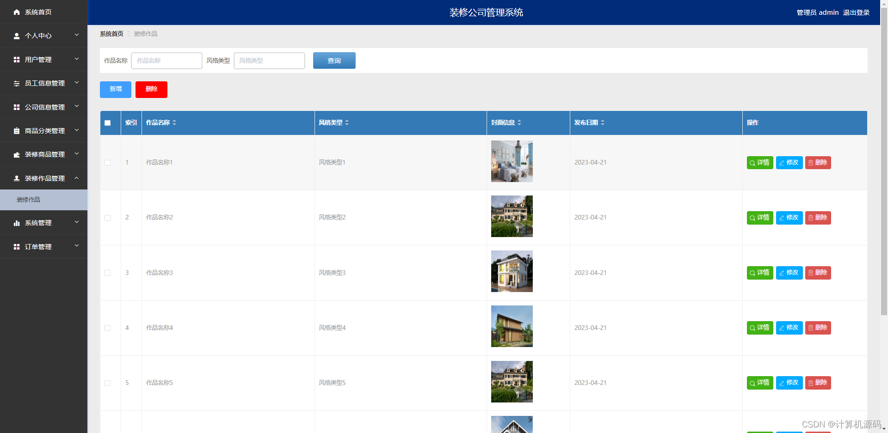Select the person icon for 个人中心
Image resolution: width=888 pixels, height=433 pixels.
[x=17, y=36]
